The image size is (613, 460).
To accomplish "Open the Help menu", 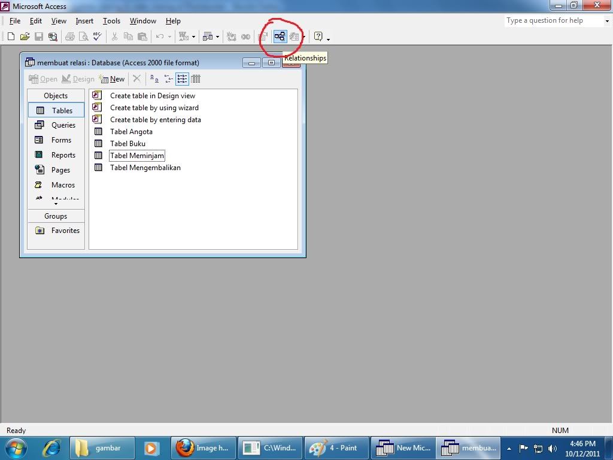I will 173,21.
